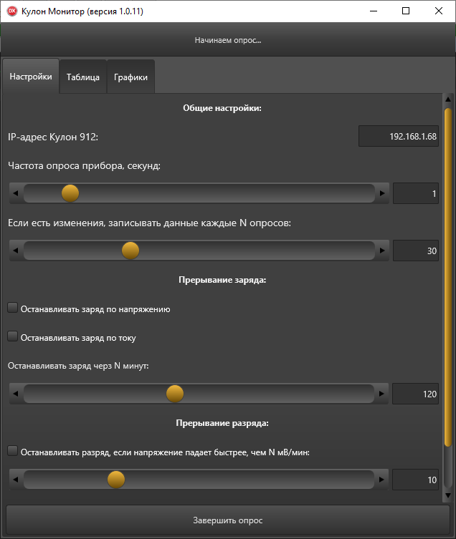Image resolution: width=456 pixels, height=539 pixels.
Task: Click the settings scrollbar up arrow
Action: pyautogui.click(x=448, y=99)
